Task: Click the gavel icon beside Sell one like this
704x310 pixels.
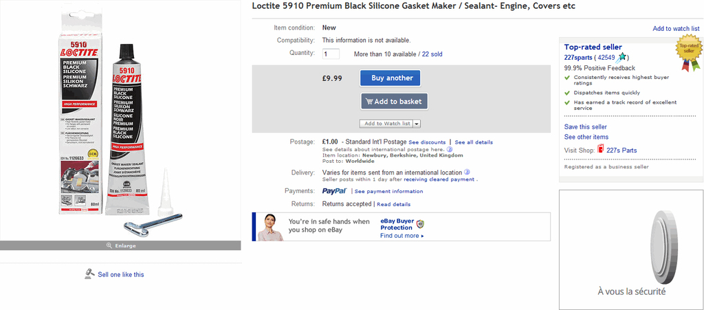Action: tap(89, 274)
